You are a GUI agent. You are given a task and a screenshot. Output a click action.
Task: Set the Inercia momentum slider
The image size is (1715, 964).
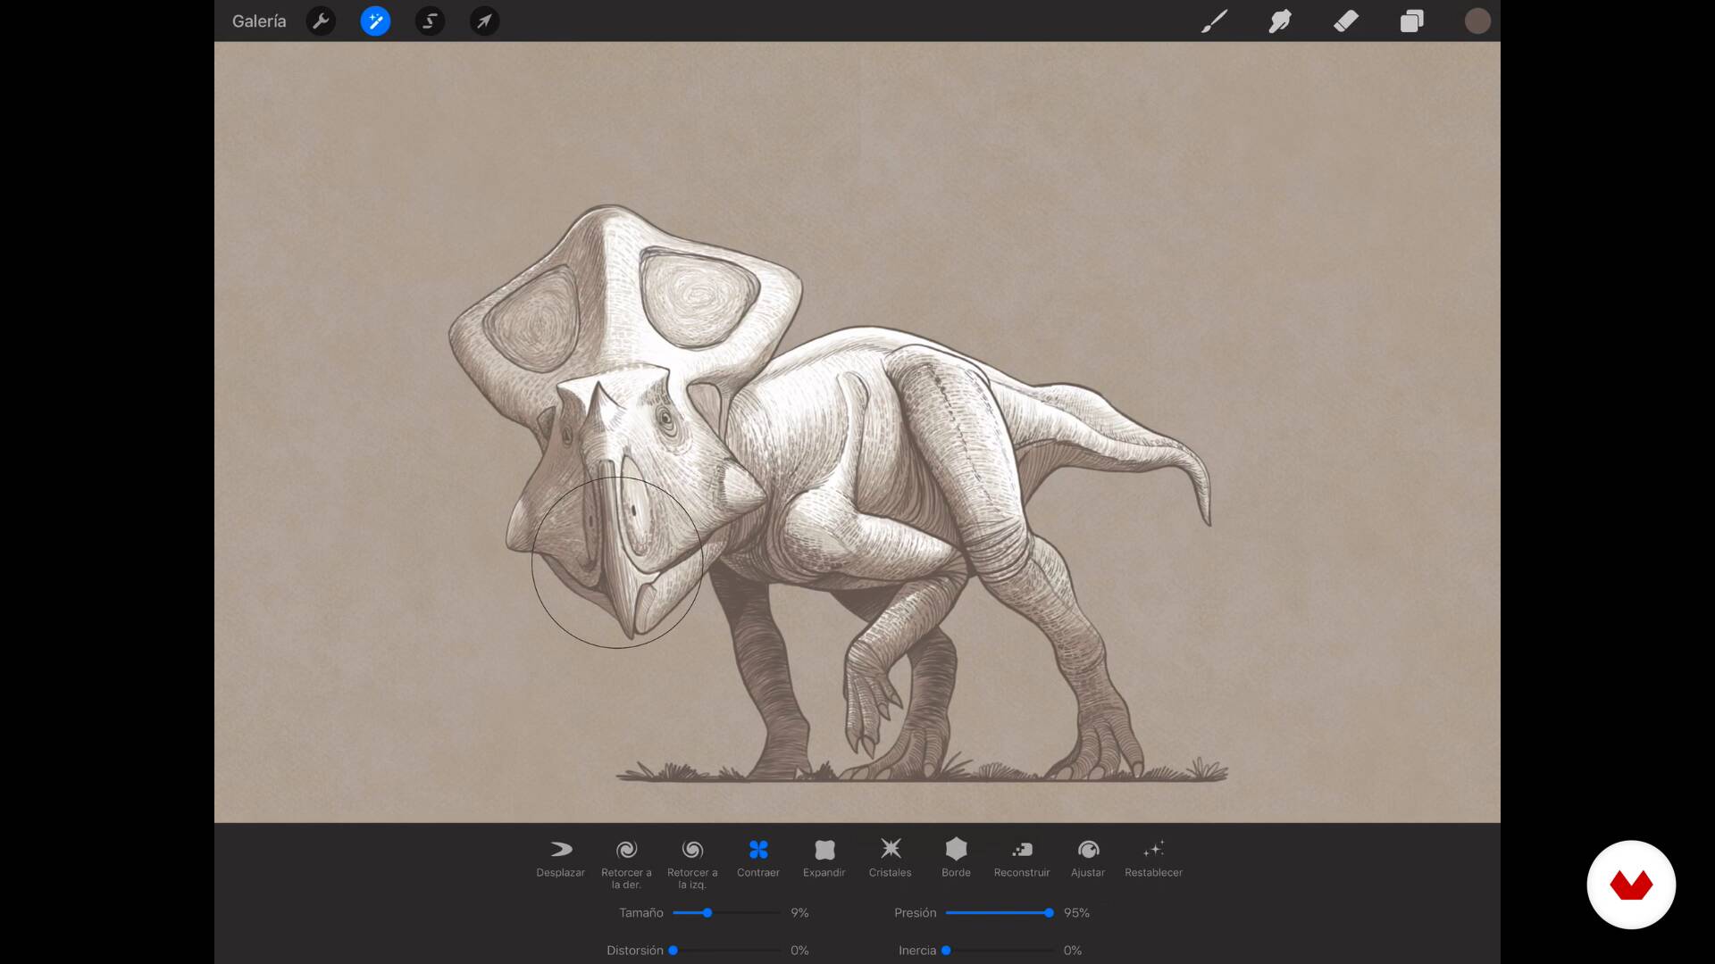1000,950
